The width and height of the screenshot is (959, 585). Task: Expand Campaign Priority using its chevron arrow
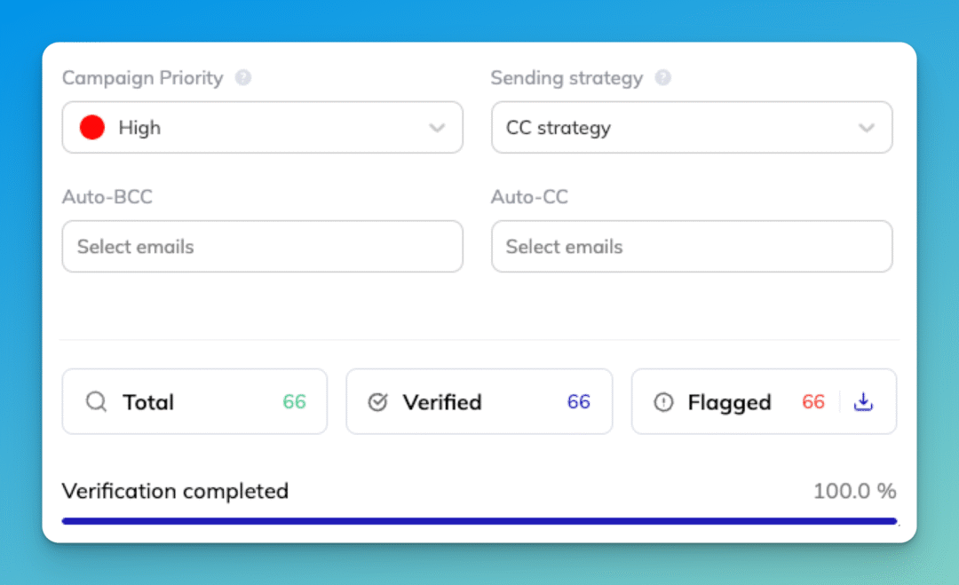coord(437,128)
